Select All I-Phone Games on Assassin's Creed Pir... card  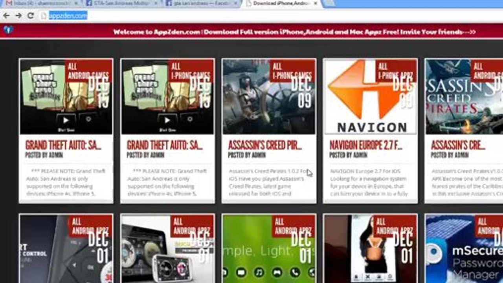(x=292, y=71)
